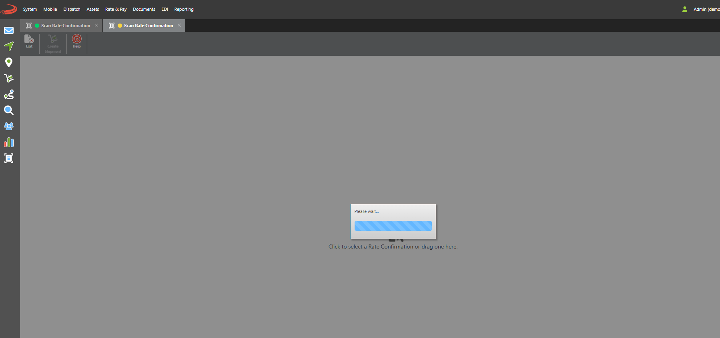The height and width of the screenshot is (338, 720).
Task: Click the hand truck cart icon in sidebar
Action: click(x=9, y=78)
